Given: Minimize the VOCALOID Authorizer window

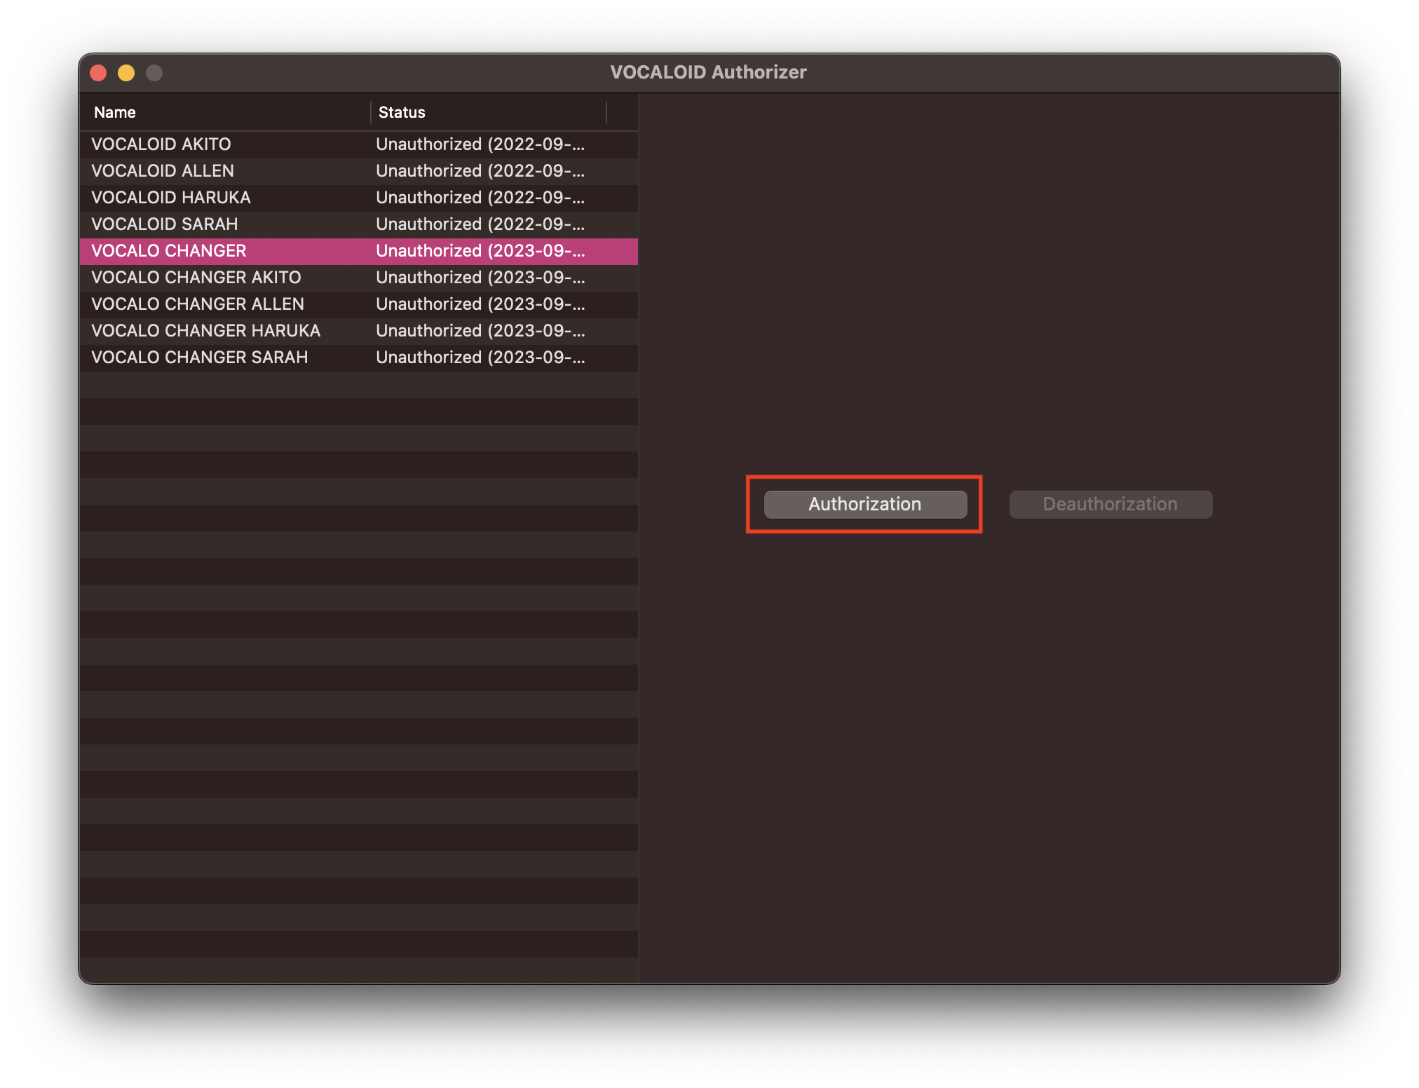Looking at the screenshot, I should click(x=127, y=72).
